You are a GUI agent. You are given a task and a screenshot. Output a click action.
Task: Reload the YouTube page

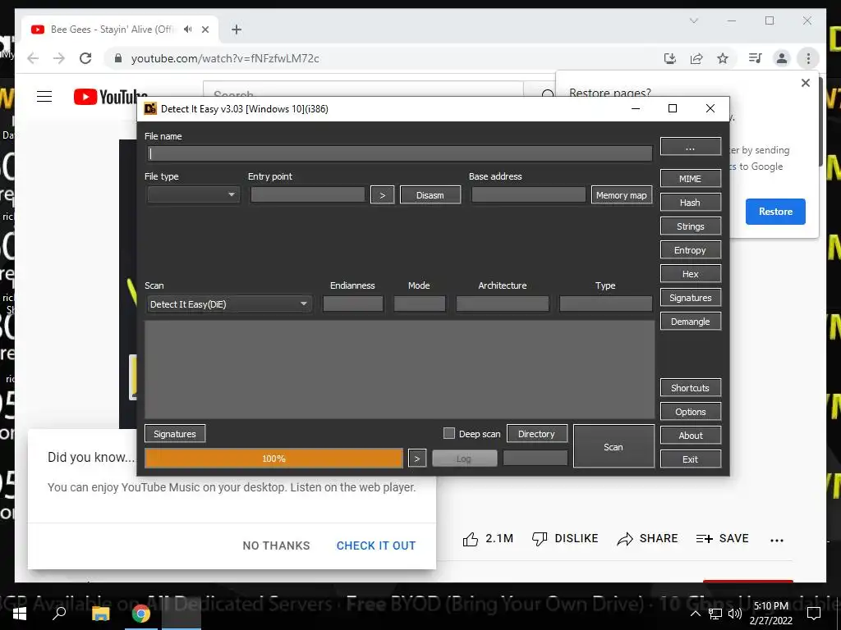pos(85,58)
